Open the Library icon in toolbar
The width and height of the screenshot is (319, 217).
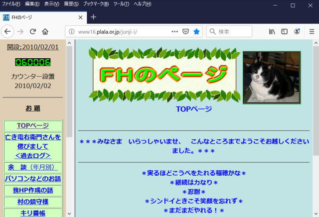point(272,31)
